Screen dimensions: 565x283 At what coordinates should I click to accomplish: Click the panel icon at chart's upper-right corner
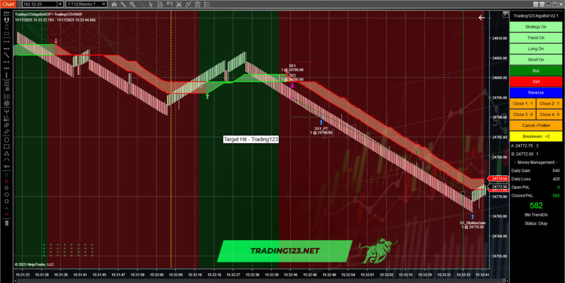click(505, 15)
